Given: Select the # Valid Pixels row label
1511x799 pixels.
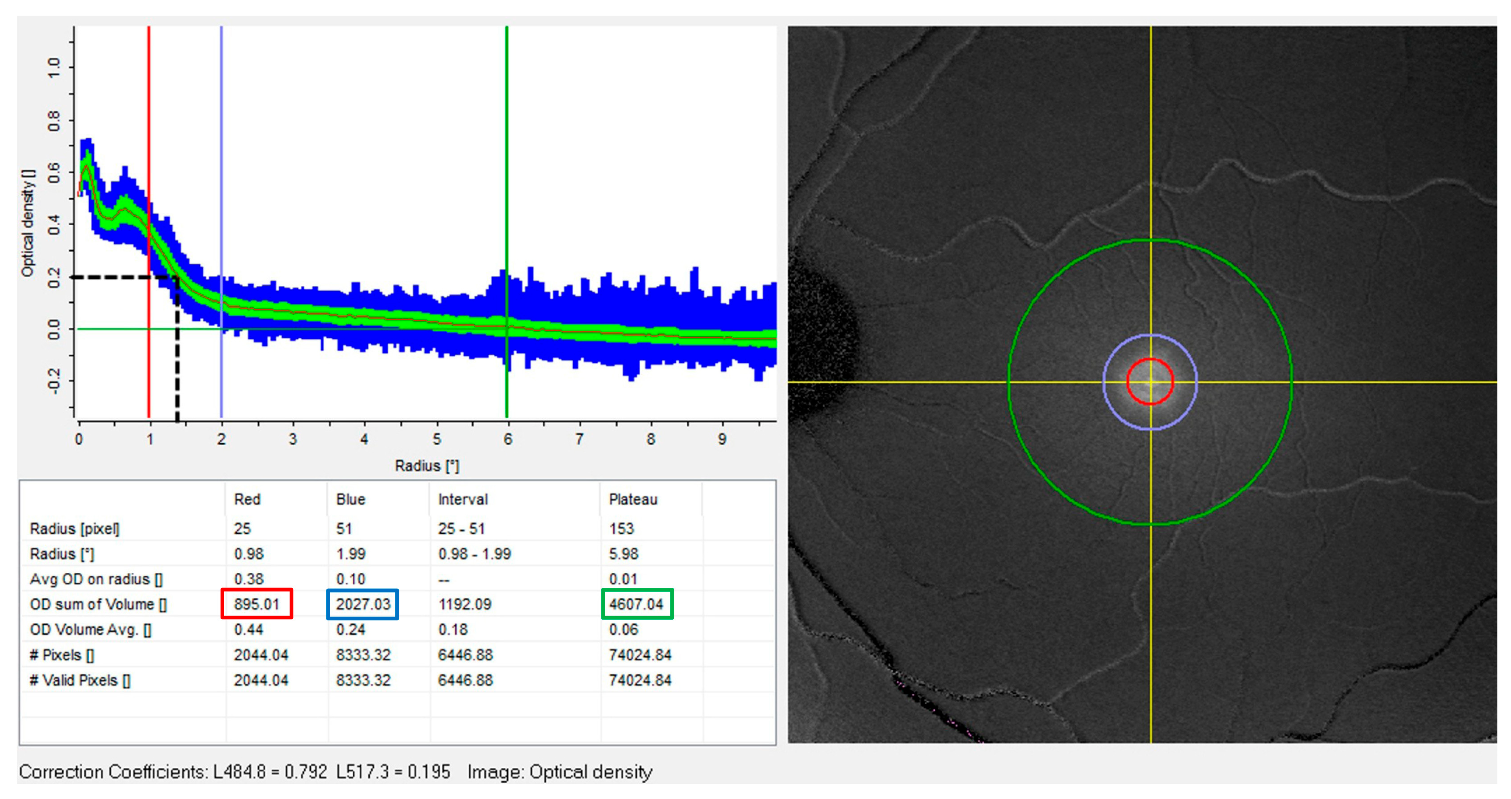Looking at the screenshot, I should tap(80, 680).
